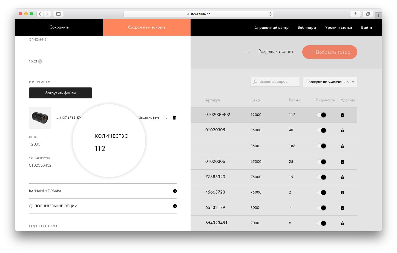397x253 pixels.
Task: Toggle visibility for product 77885320
Action: tap(322, 177)
